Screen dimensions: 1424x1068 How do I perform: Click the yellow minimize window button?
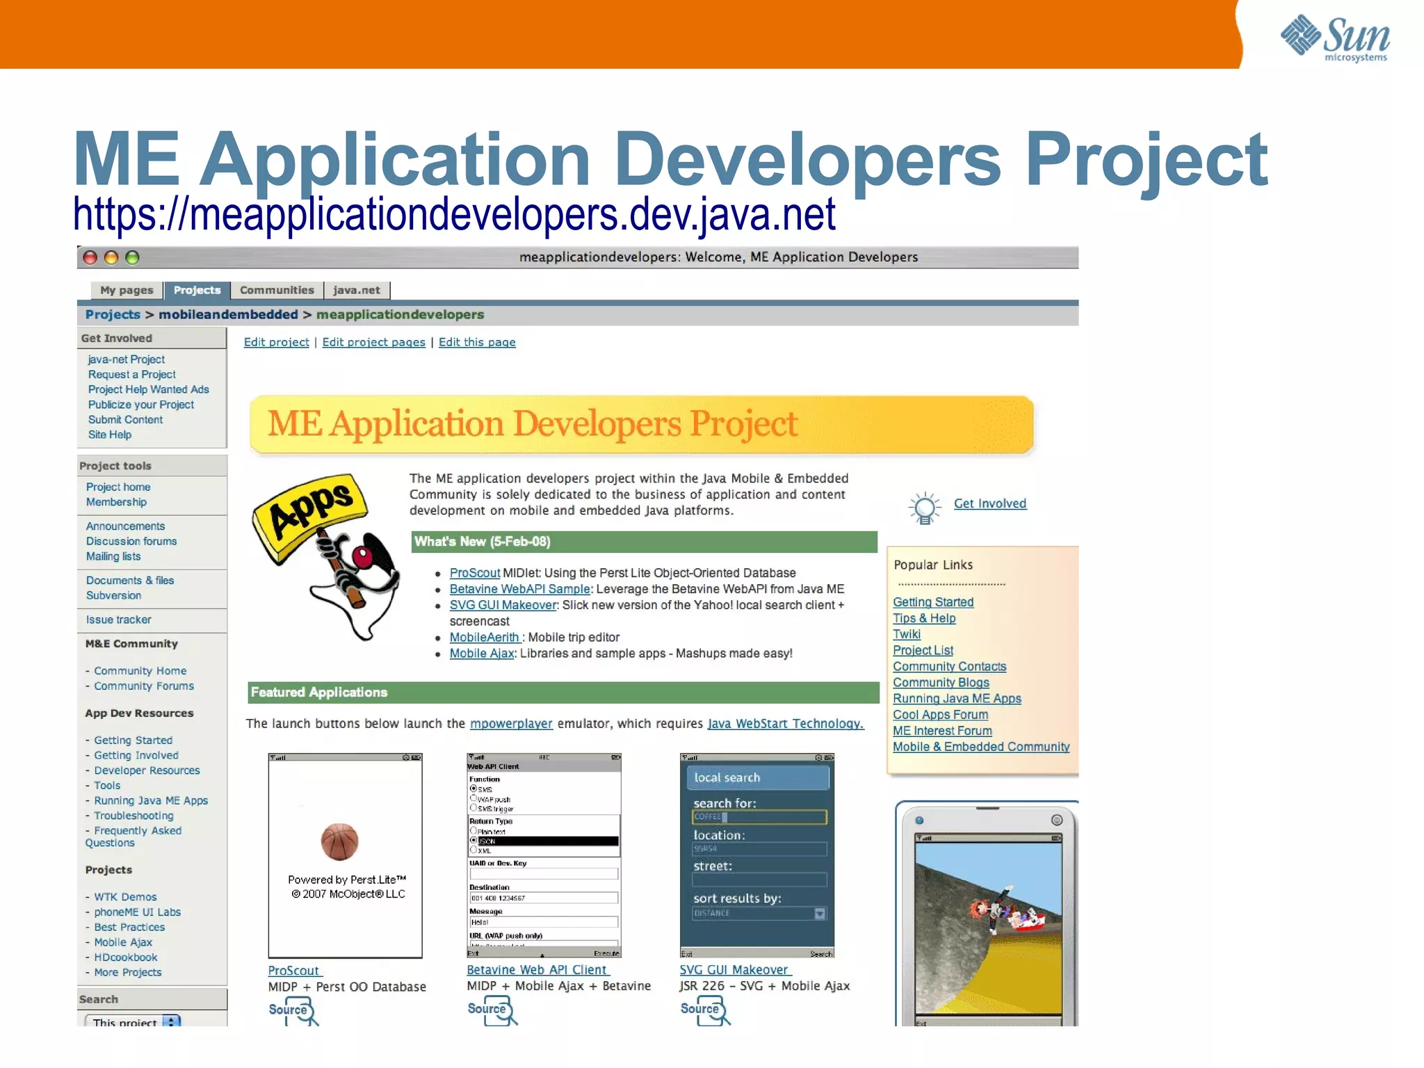[111, 257]
